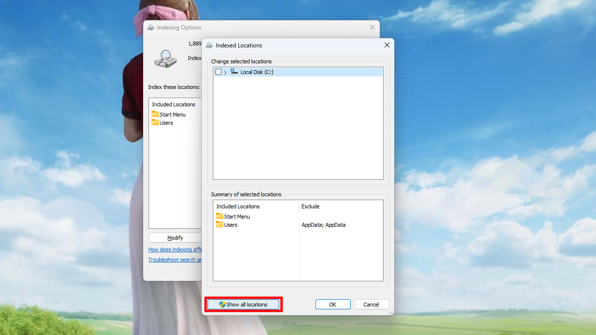This screenshot has width=596, height=335.
Task: Close the Indexing Options window
Action: point(372,28)
